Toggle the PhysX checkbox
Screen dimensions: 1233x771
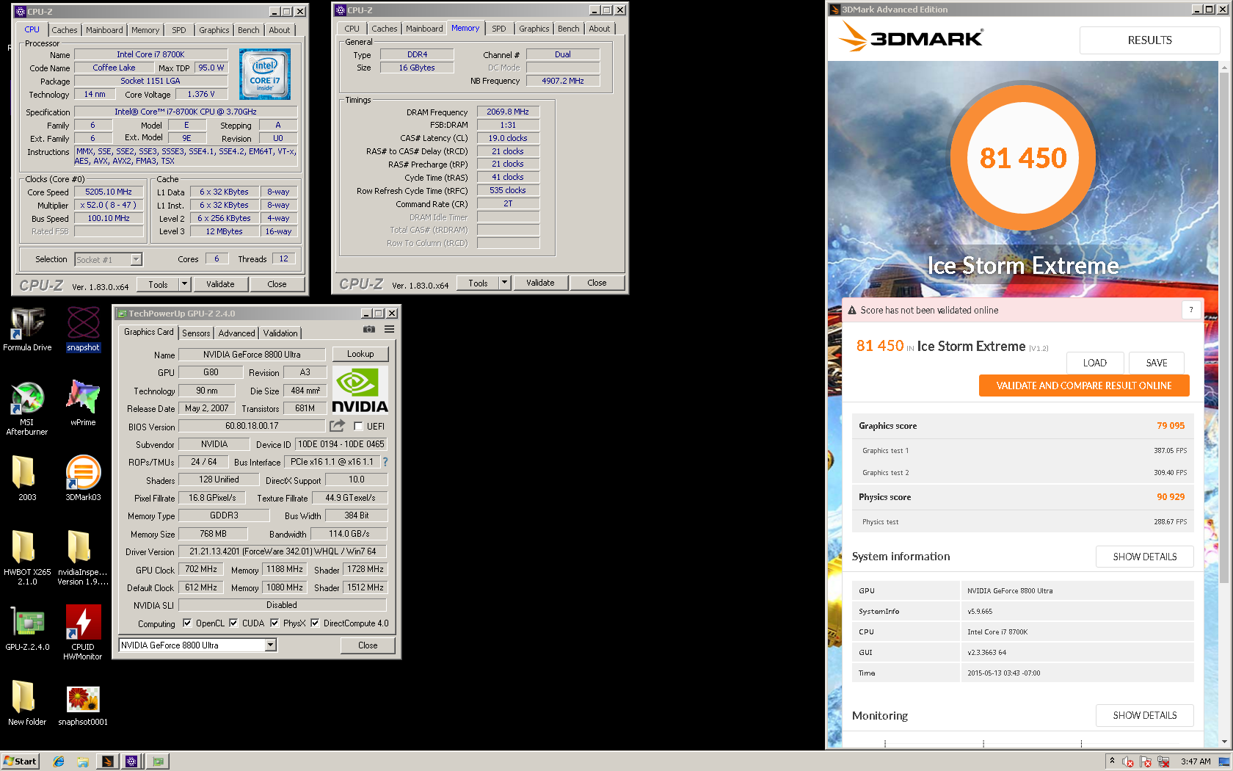(274, 623)
